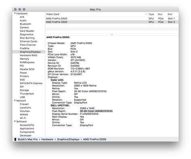191x159 pixels.
Task: Select the AMD FirePro D500 Slot-2 row
Action: point(112,22)
